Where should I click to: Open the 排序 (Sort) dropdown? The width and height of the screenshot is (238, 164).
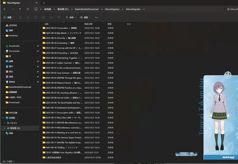[x=71, y=18]
